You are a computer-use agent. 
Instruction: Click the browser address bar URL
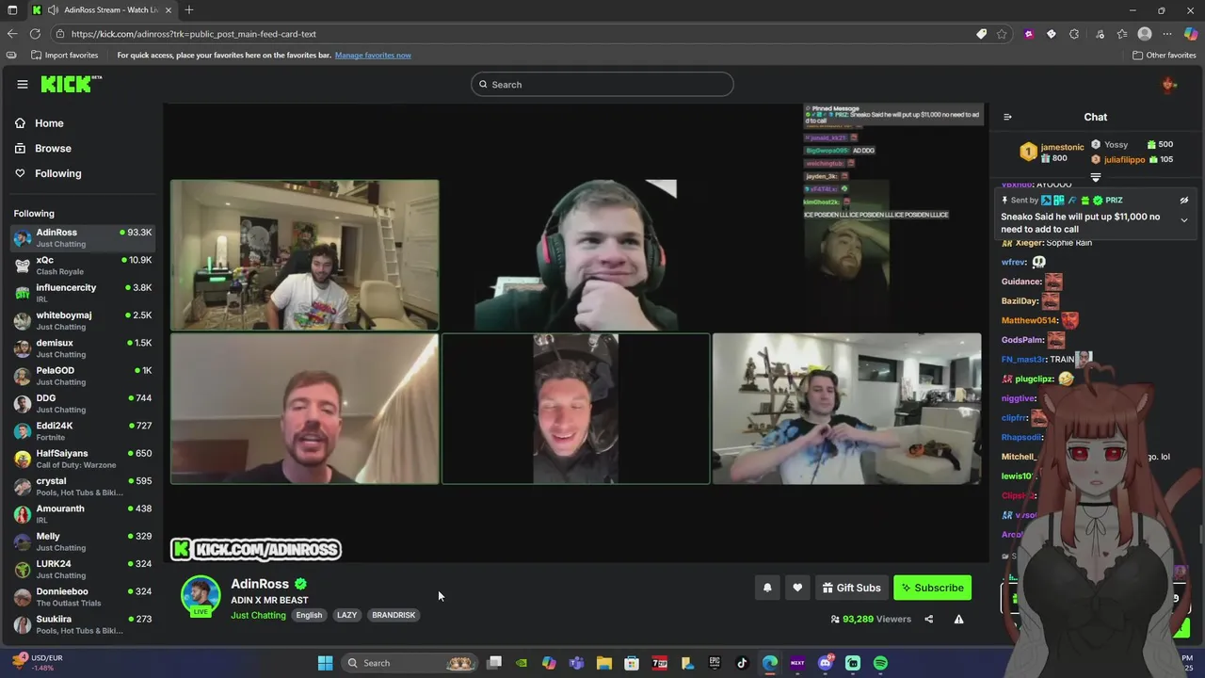click(x=194, y=34)
